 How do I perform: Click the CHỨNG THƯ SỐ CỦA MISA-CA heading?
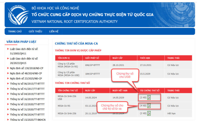[x=76, y=44]
